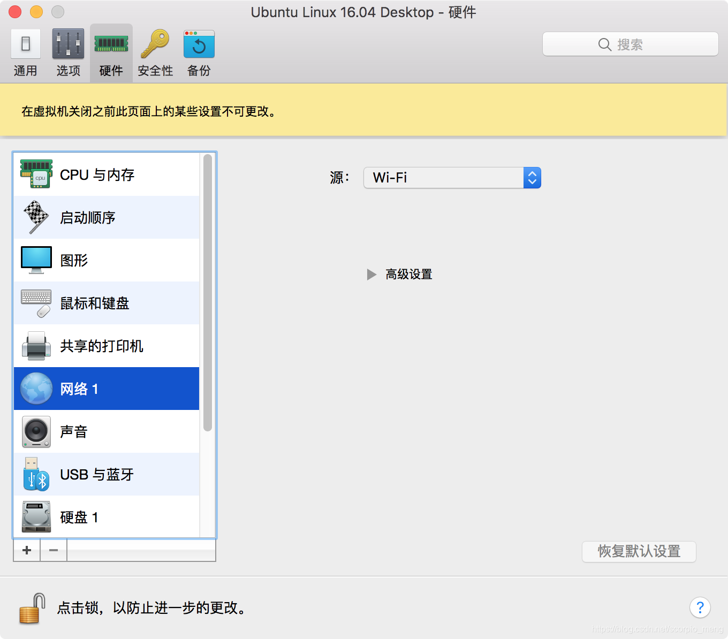Open the 源 Wi-Fi source dropdown
728x639 pixels.
[452, 178]
